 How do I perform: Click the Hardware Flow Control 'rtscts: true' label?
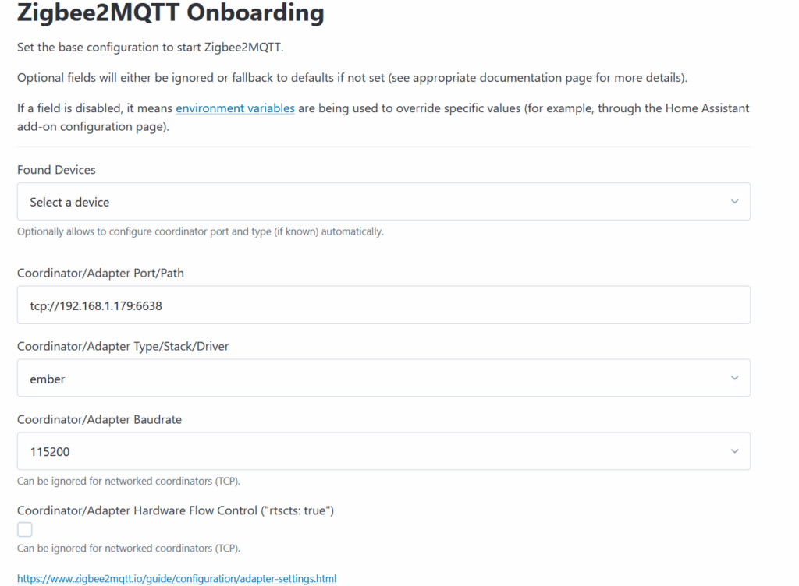[176, 510]
